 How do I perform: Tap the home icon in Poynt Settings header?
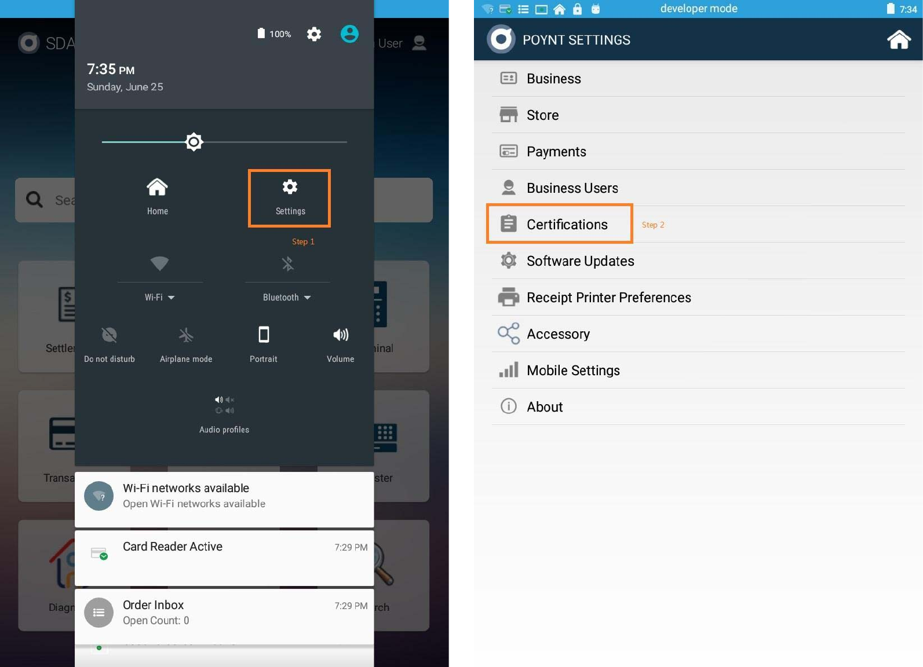[x=899, y=39]
